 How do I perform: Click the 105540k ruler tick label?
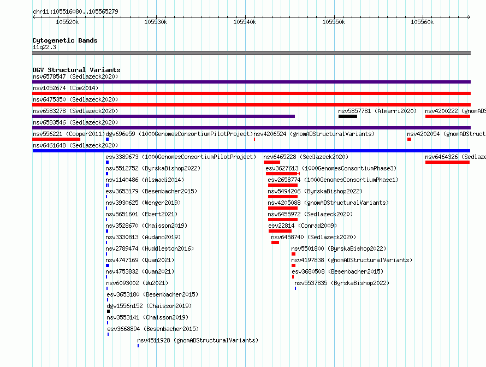(x=245, y=22)
